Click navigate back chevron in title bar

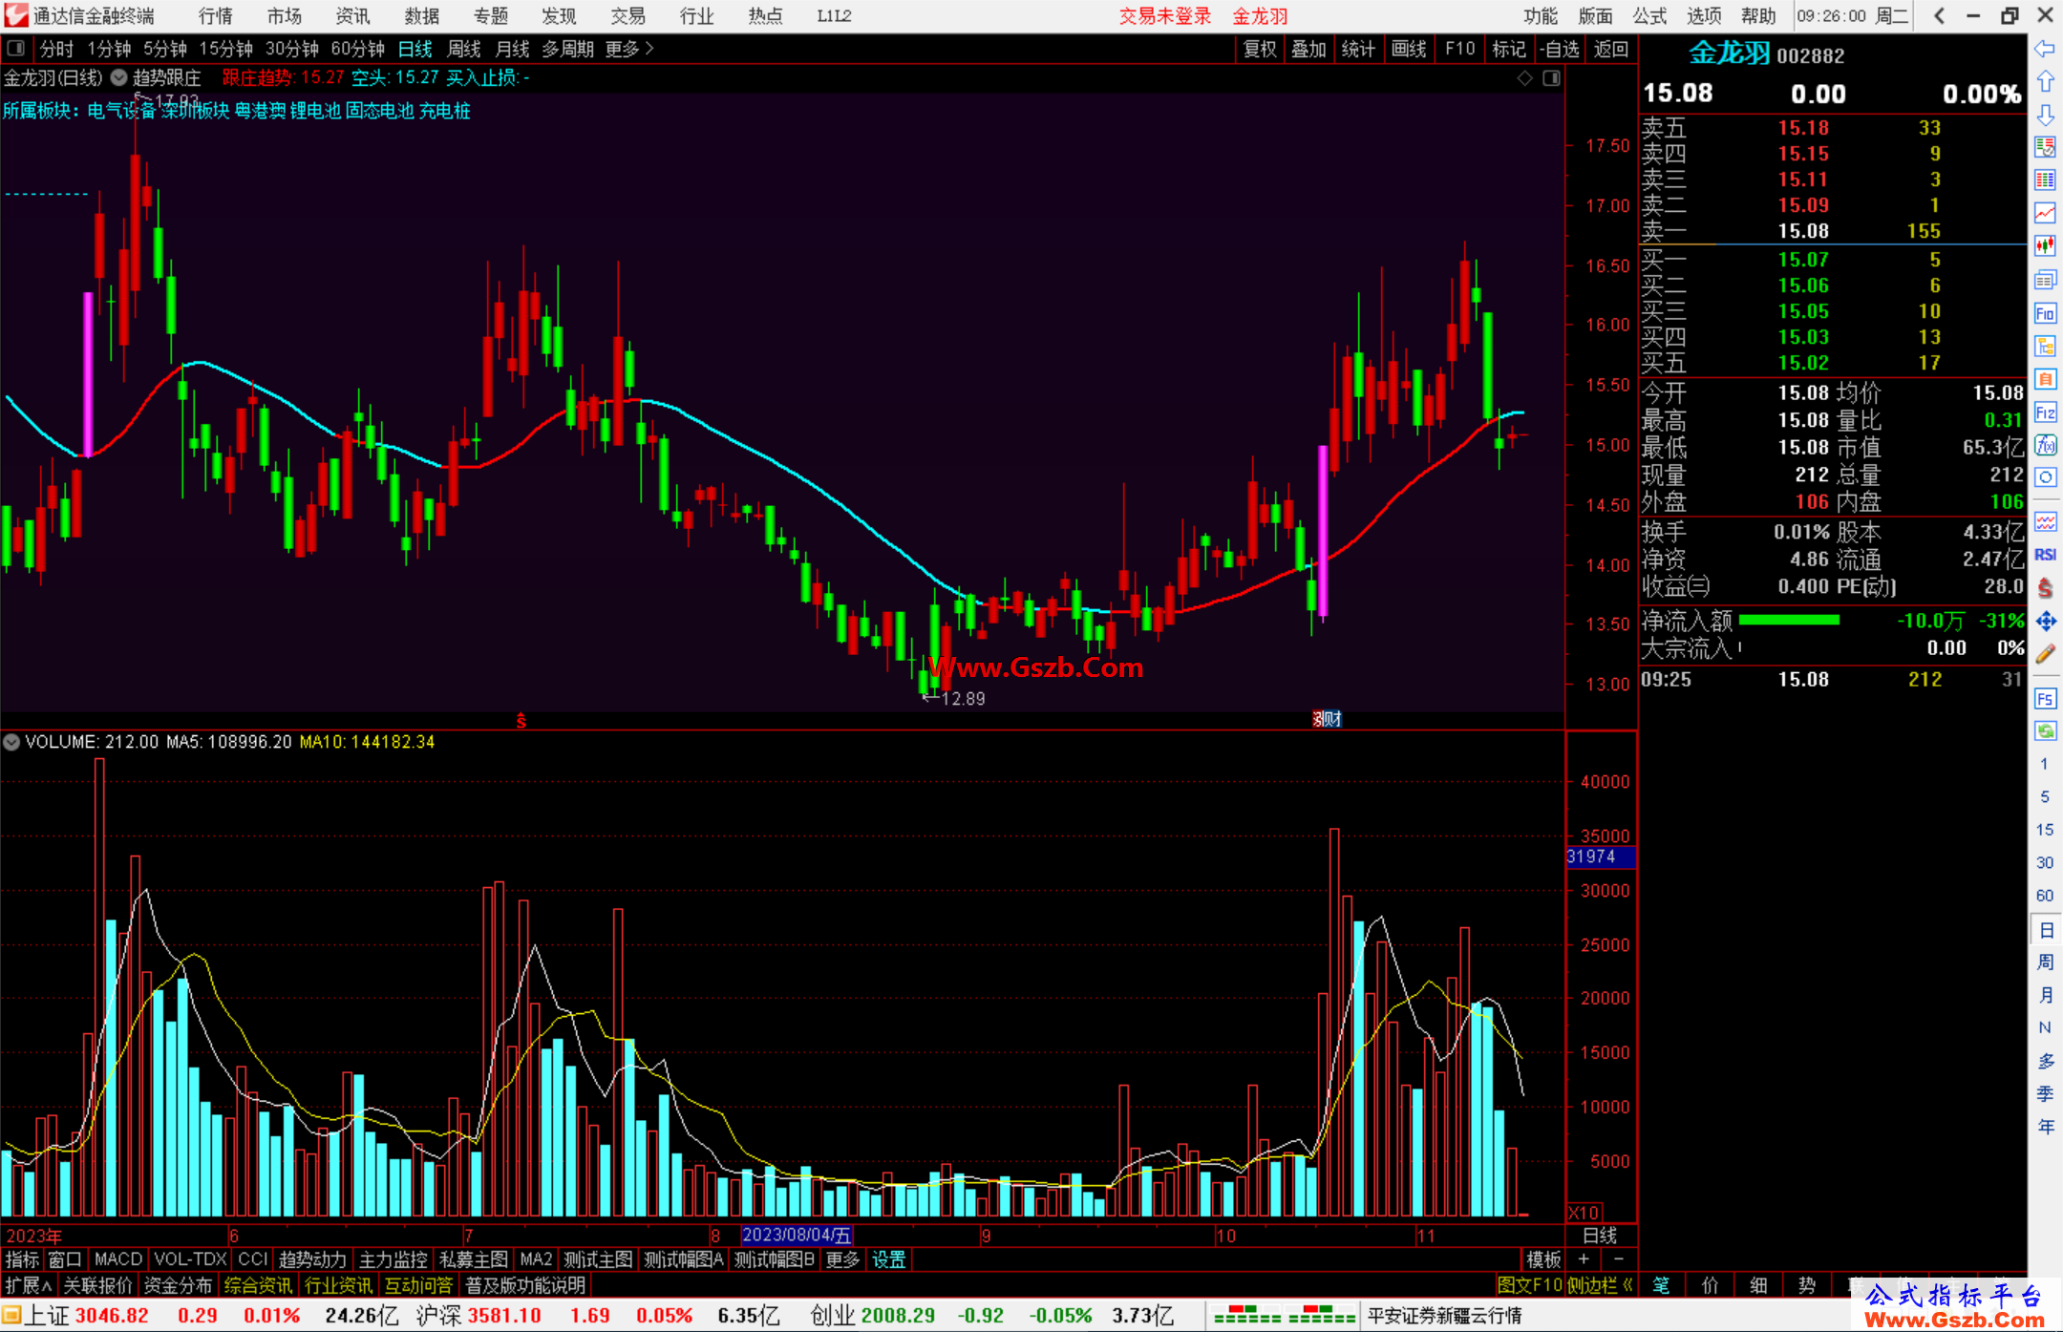pyautogui.click(x=1939, y=16)
